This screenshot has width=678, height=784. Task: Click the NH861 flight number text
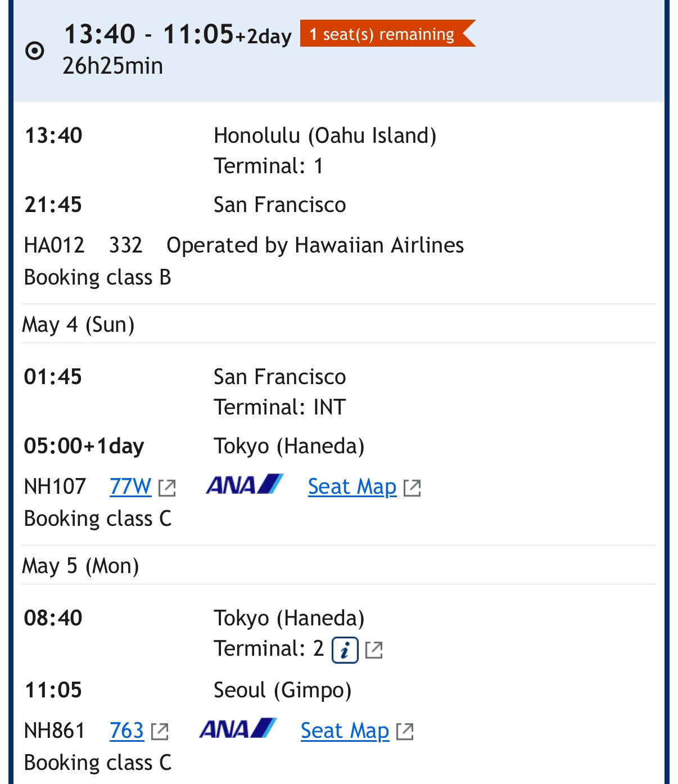click(54, 731)
